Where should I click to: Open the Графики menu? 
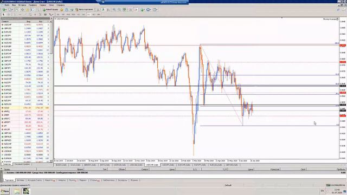(33, 5)
